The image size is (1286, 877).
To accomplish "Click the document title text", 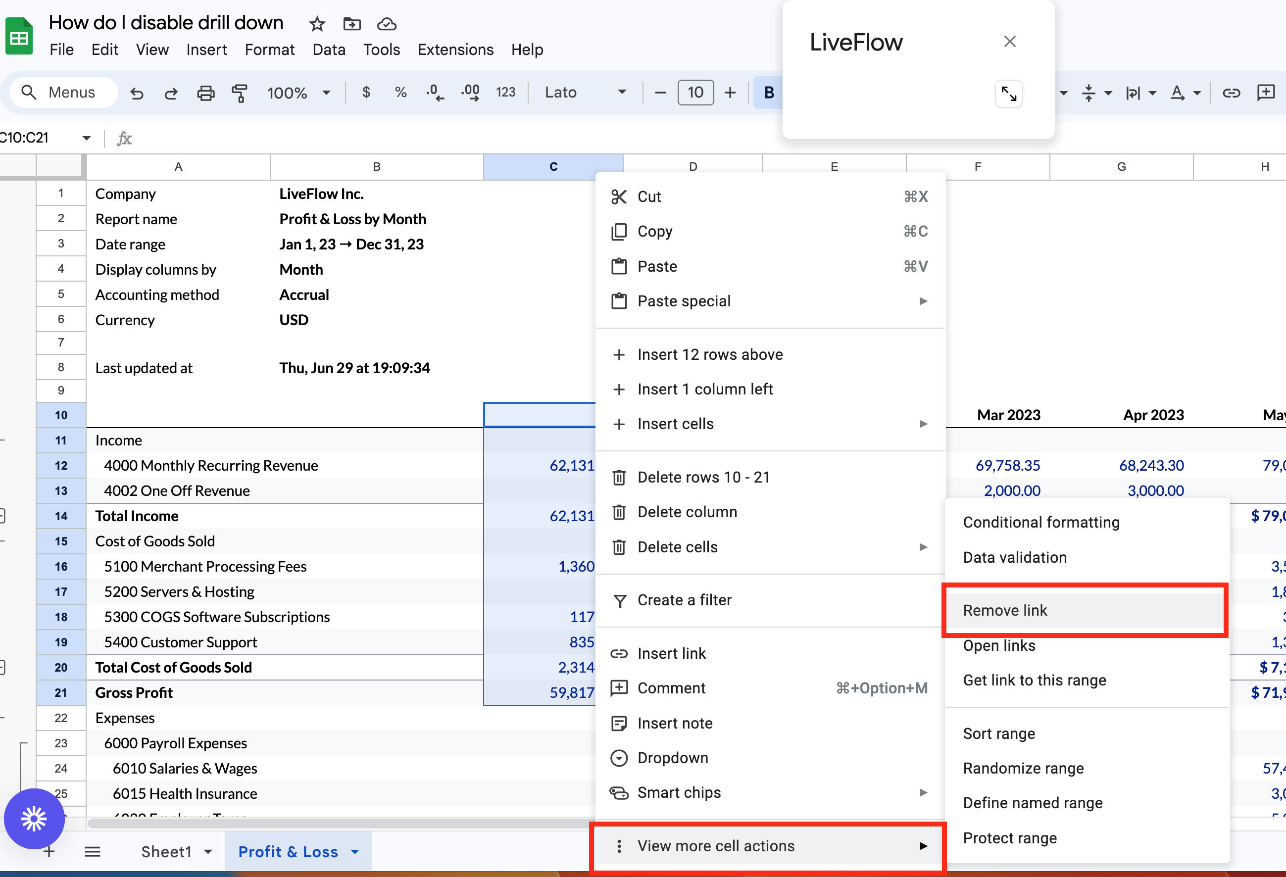I will point(166,23).
